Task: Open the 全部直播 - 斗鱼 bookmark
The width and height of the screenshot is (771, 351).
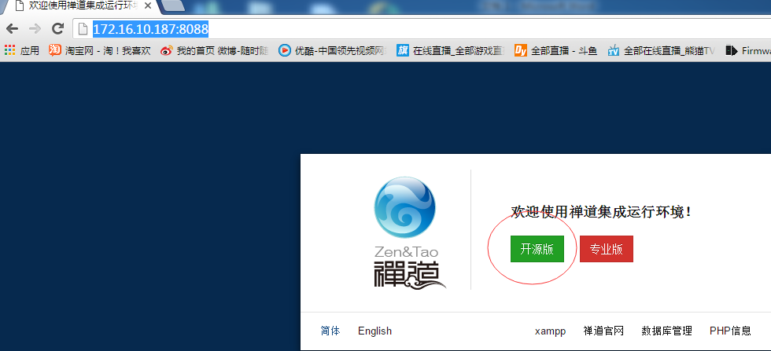Action: coord(556,50)
